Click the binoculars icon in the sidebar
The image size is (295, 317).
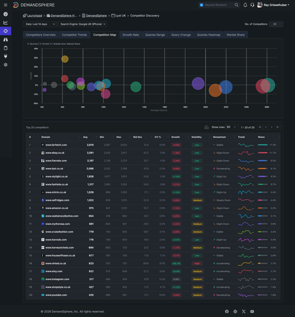click(x=6, y=39)
